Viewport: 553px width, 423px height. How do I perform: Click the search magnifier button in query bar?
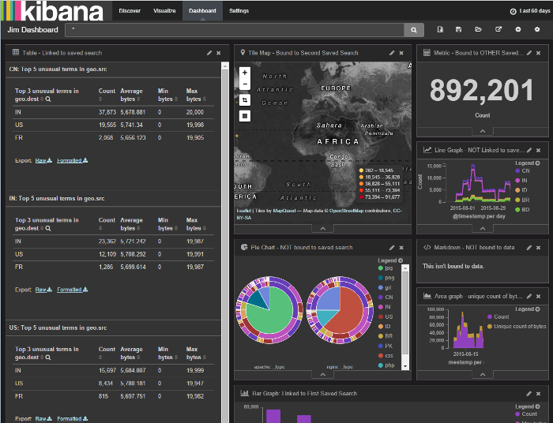(414, 30)
